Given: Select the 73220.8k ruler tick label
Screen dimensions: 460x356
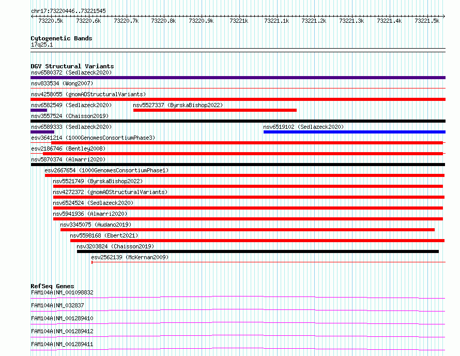Looking at the screenshot, I should (x=163, y=21).
